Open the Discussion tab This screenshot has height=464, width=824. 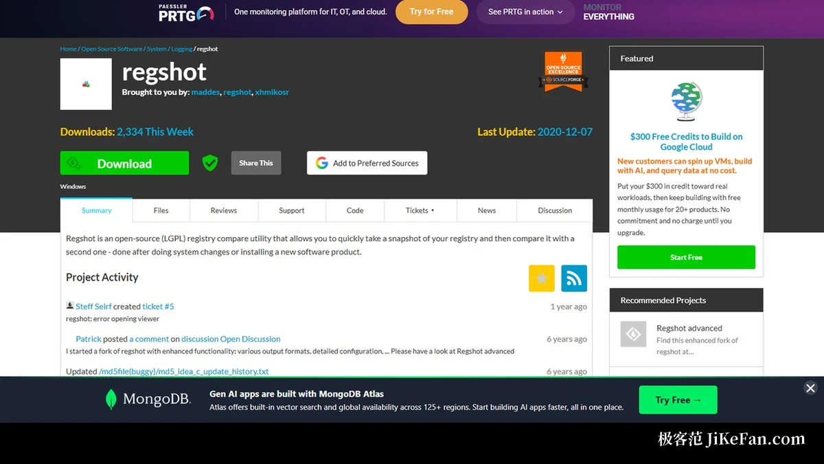(555, 210)
